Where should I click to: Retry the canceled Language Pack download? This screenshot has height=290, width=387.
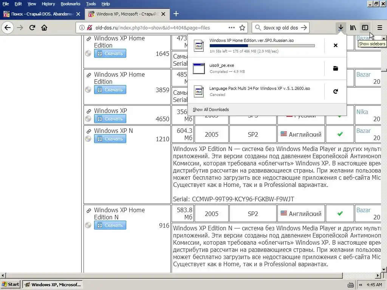(336, 91)
